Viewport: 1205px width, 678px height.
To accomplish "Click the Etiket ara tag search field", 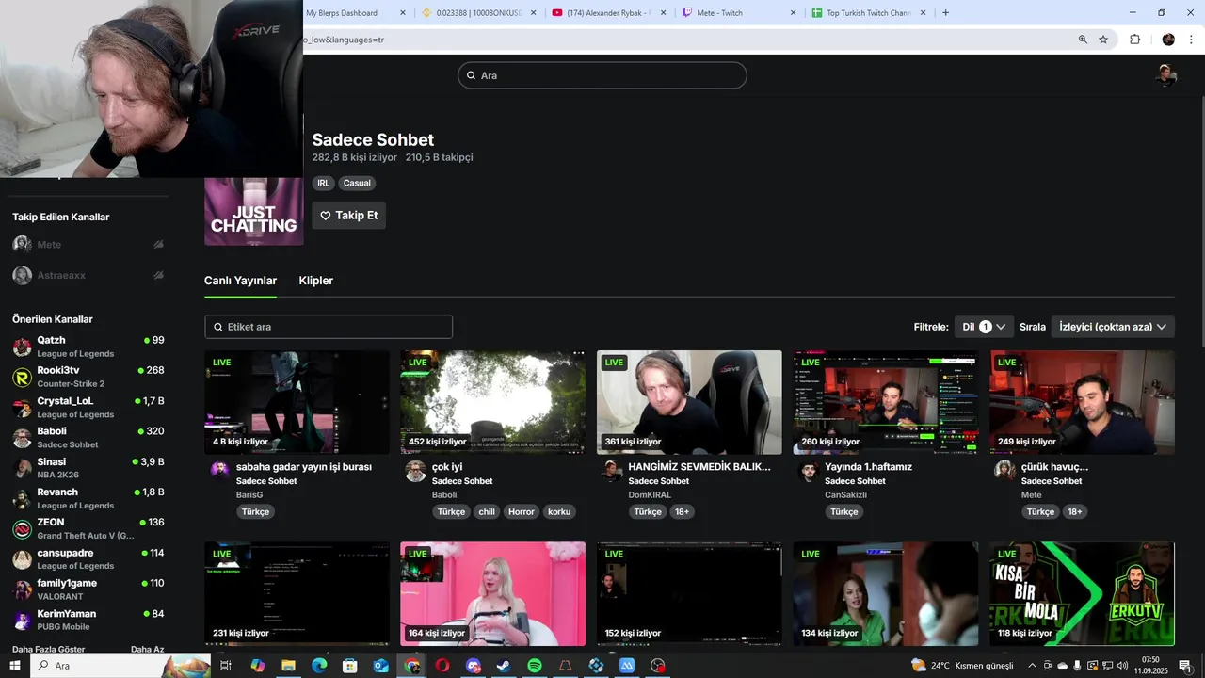I will click(329, 327).
